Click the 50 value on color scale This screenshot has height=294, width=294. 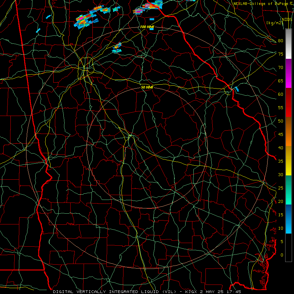281,121
